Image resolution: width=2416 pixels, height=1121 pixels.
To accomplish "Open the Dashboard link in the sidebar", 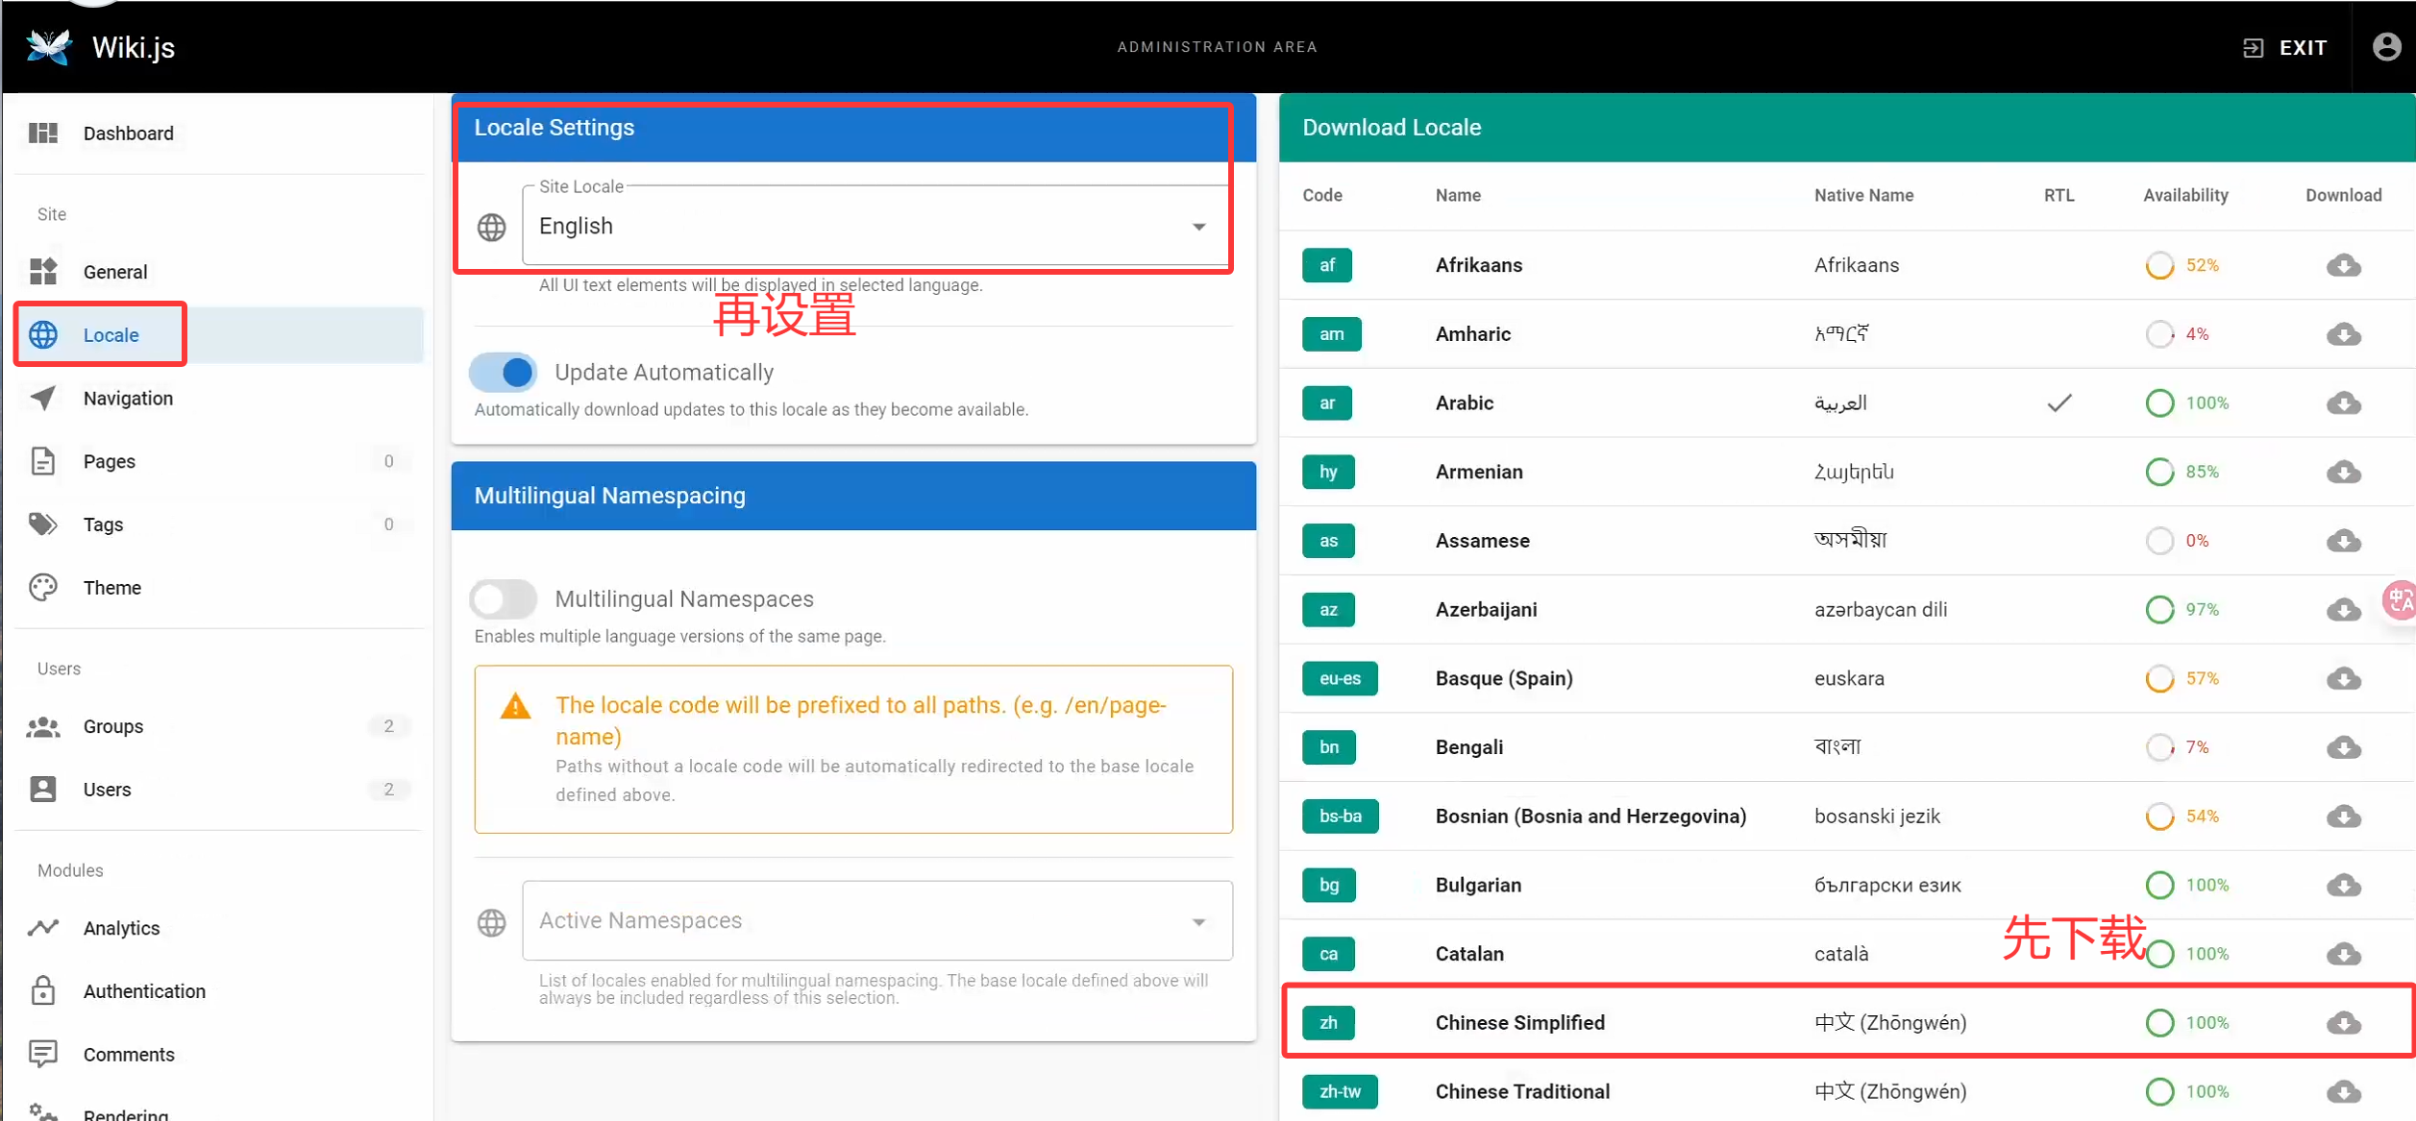I will point(128,134).
